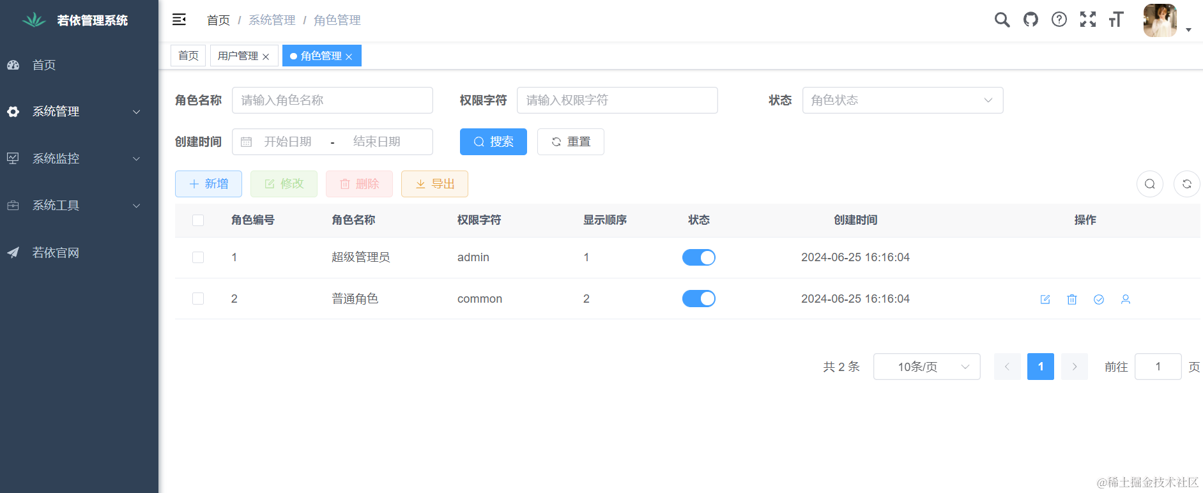1203x493 pixels.
Task: Open the GitHub source link icon
Action: click(x=1031, y=20)
